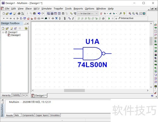Click the Interactive analysis button

click(126, 18)
